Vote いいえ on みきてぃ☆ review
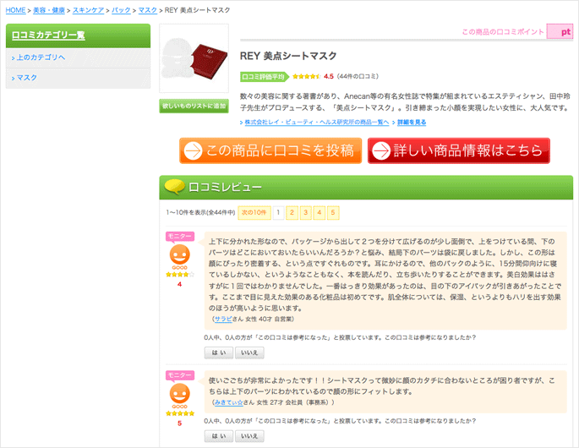Image resolution: width=579 pixels, height=448 pixels. point(249,436)
